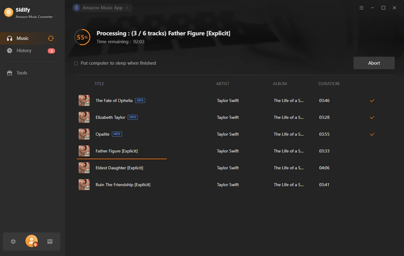Click the red History badge showing 3
Viewport: 404px width, 256px height.
[52, 51]
